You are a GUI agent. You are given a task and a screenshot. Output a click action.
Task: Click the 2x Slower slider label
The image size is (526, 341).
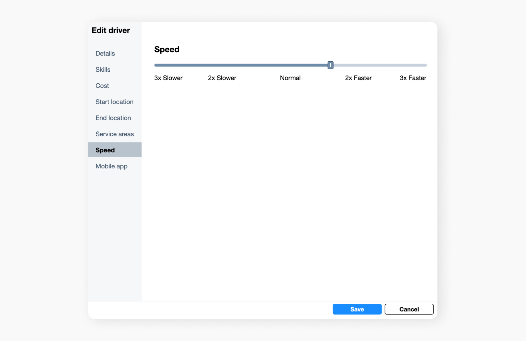(x=222, y=78)
